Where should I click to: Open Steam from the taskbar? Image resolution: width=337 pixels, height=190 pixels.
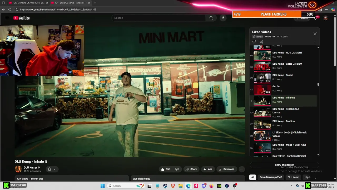coord(165,186)
